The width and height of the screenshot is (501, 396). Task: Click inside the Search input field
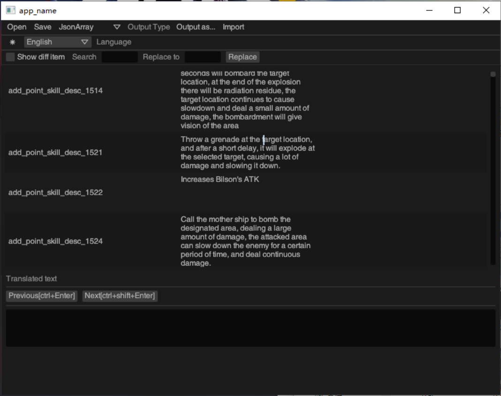[119, 56]
